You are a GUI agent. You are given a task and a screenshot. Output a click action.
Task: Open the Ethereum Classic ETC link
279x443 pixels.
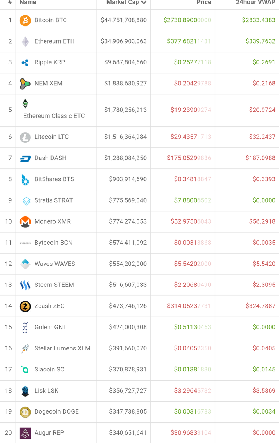[54, 116]
